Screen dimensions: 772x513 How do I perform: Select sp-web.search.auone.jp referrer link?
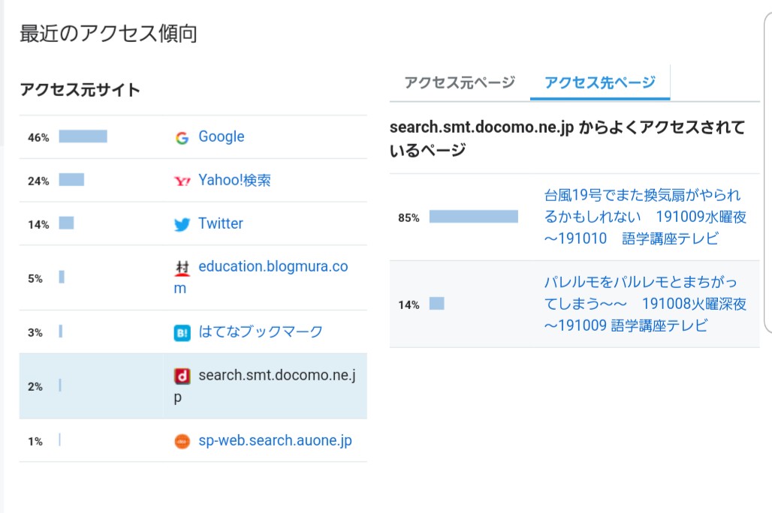pos(275,440)
